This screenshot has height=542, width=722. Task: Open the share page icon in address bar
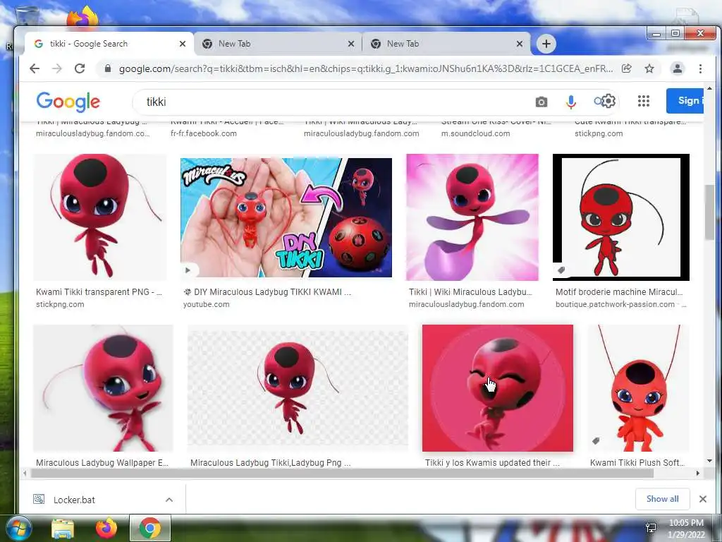pyautogui.click(x=626, y=68)
